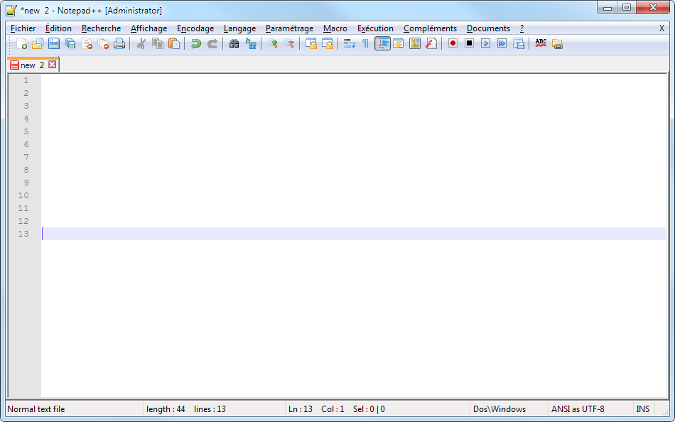Create a new file via toolbar icon

click(x=21, y=43)
